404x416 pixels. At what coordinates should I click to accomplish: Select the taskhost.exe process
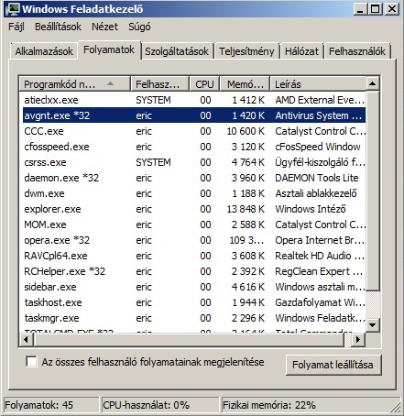[193, 302]
